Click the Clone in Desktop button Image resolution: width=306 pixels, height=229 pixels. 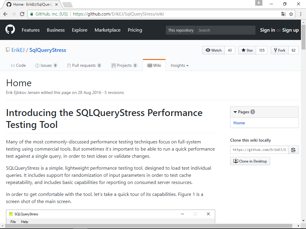[250, 161]
